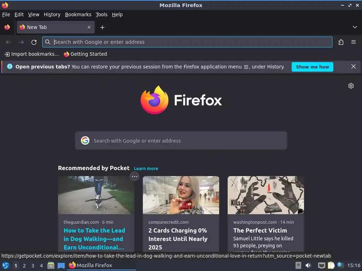Click the Google logo in search box
Viewport: 362px width, 271px height.
click(85, 140)
